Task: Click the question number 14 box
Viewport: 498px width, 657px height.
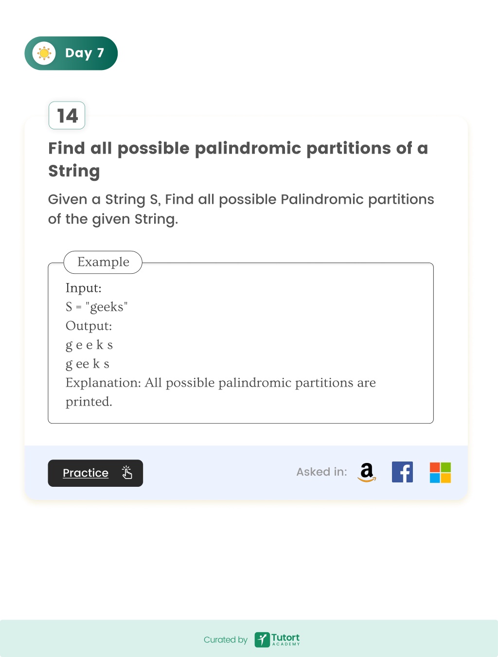Action: [67, 115]
